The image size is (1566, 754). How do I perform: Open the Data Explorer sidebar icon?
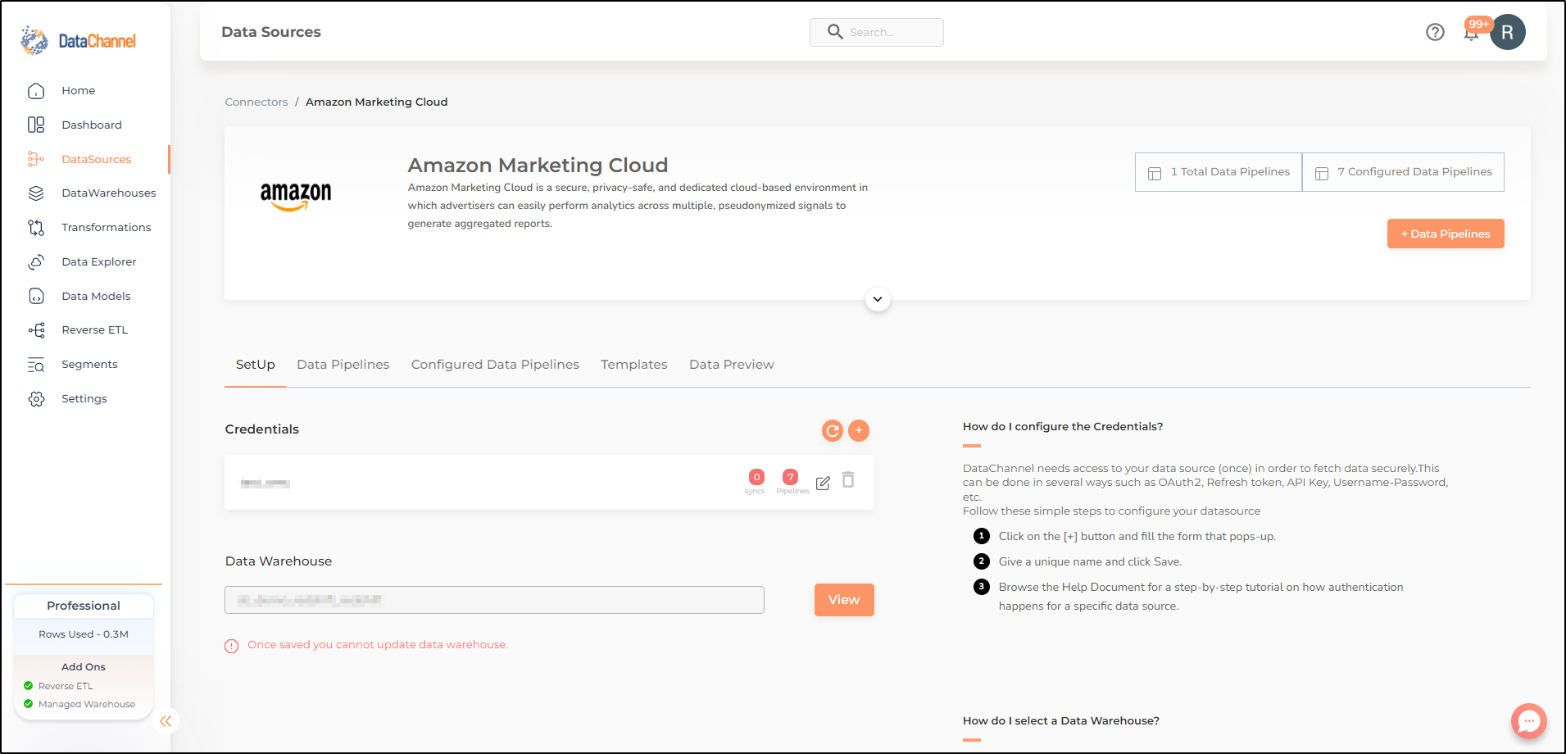tap(36, 262)
